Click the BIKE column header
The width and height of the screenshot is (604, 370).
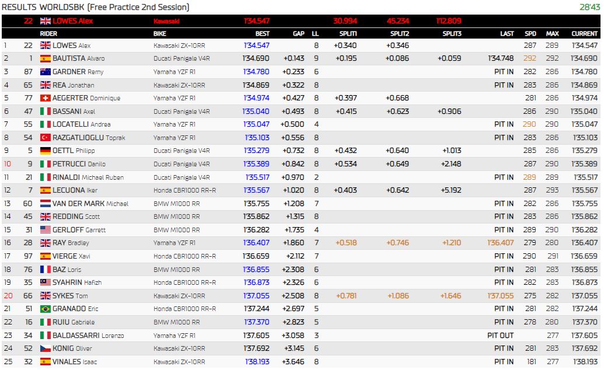point(160,33)
